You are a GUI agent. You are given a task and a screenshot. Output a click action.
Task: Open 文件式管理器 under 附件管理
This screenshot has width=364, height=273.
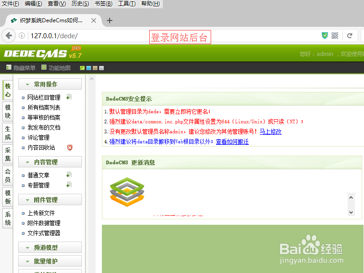[x=44, y=233]
